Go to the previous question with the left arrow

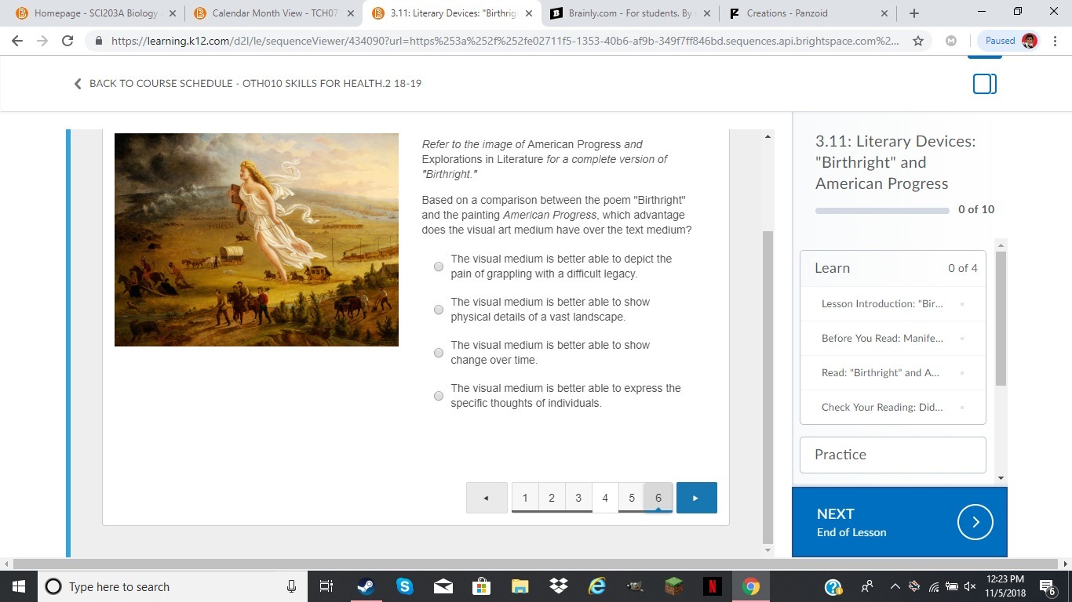pos(487,498)
